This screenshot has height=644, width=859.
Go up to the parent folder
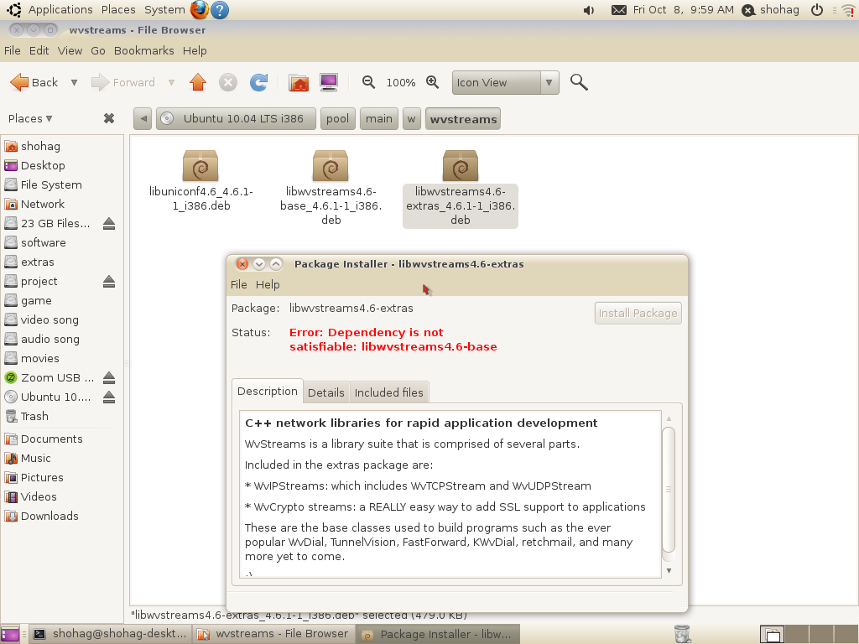pos(198,83)
